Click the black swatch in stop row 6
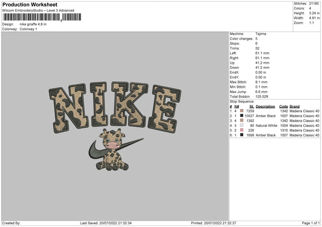 point(241,135)
